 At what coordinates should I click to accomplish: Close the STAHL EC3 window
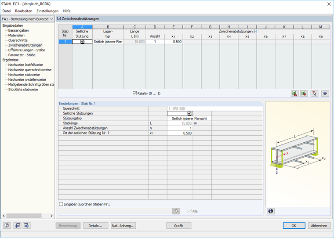click(x=329, y=4)
